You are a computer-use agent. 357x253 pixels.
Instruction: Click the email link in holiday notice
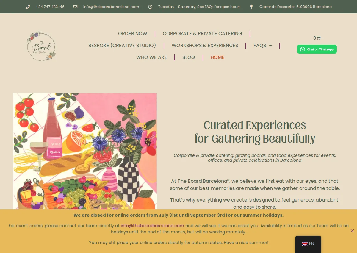coord(152,226)
